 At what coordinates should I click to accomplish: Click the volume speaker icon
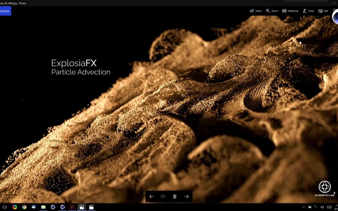[x=322, y=207]
